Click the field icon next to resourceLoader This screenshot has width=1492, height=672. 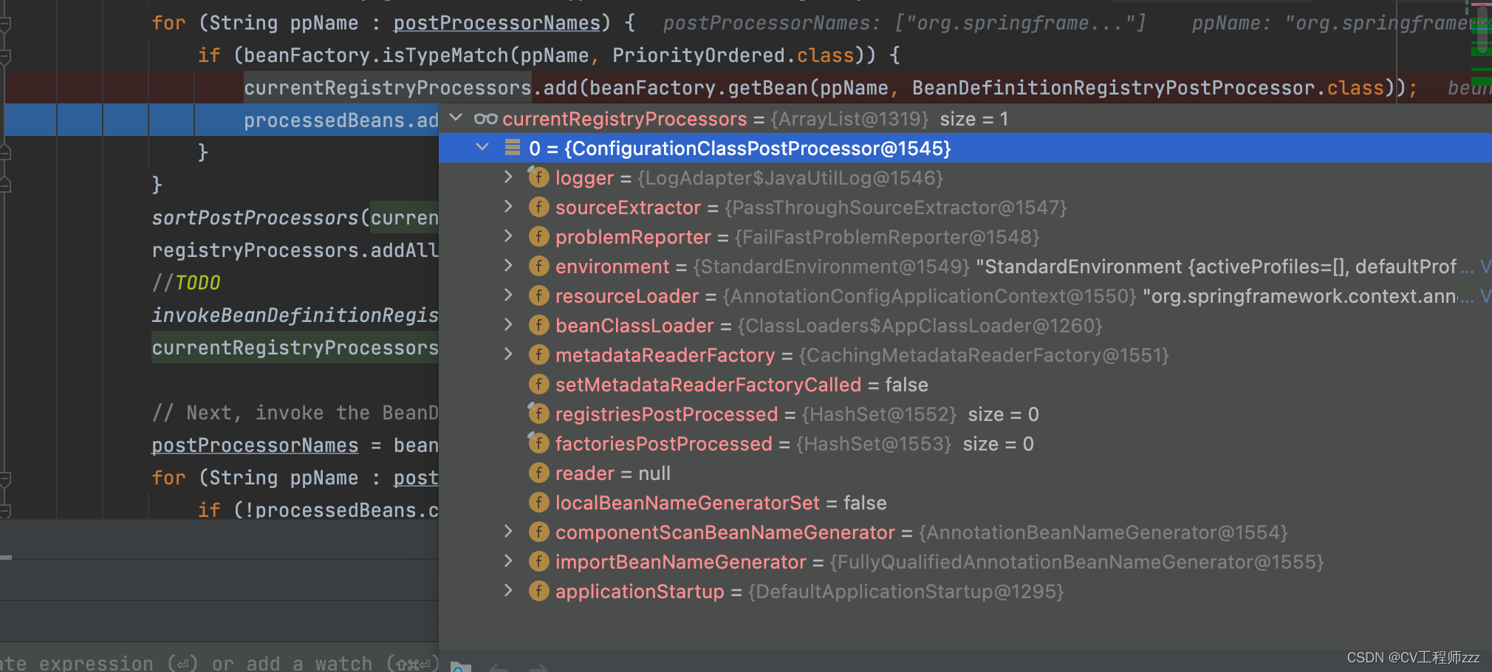tap(538, 295)
